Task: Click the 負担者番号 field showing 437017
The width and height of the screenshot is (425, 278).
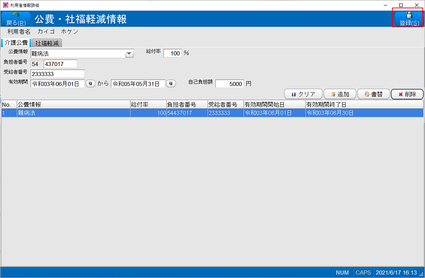Action: 61,63
